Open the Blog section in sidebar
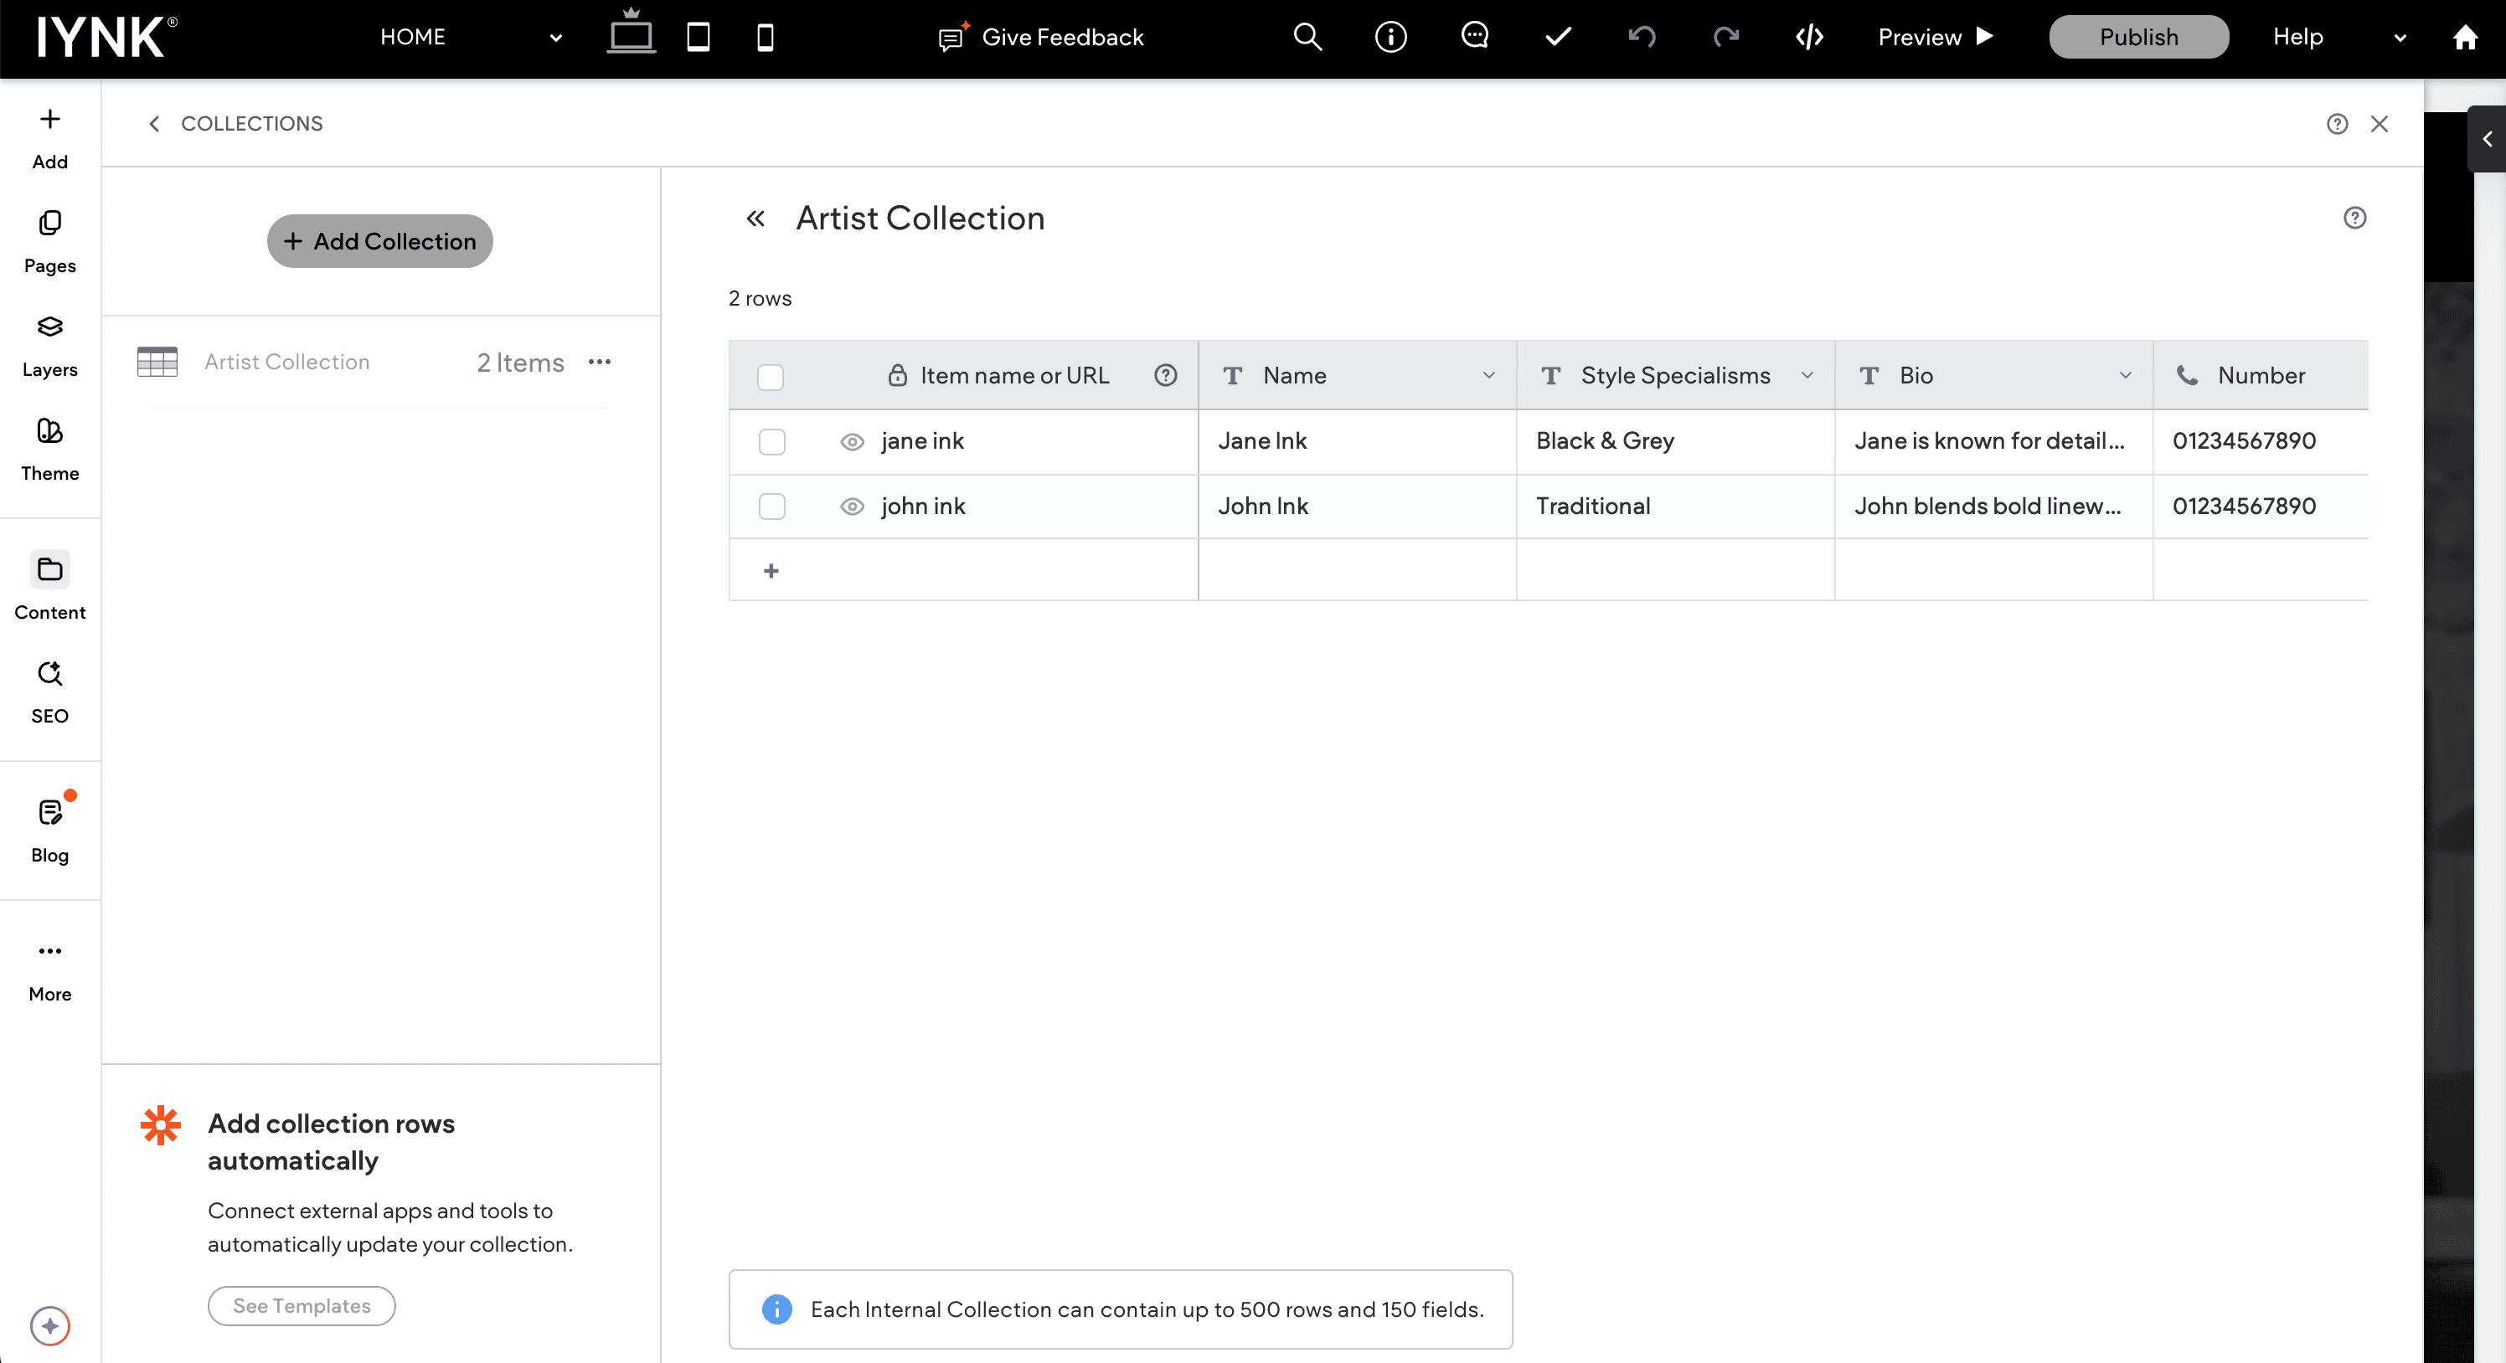 tap(49, 831)
